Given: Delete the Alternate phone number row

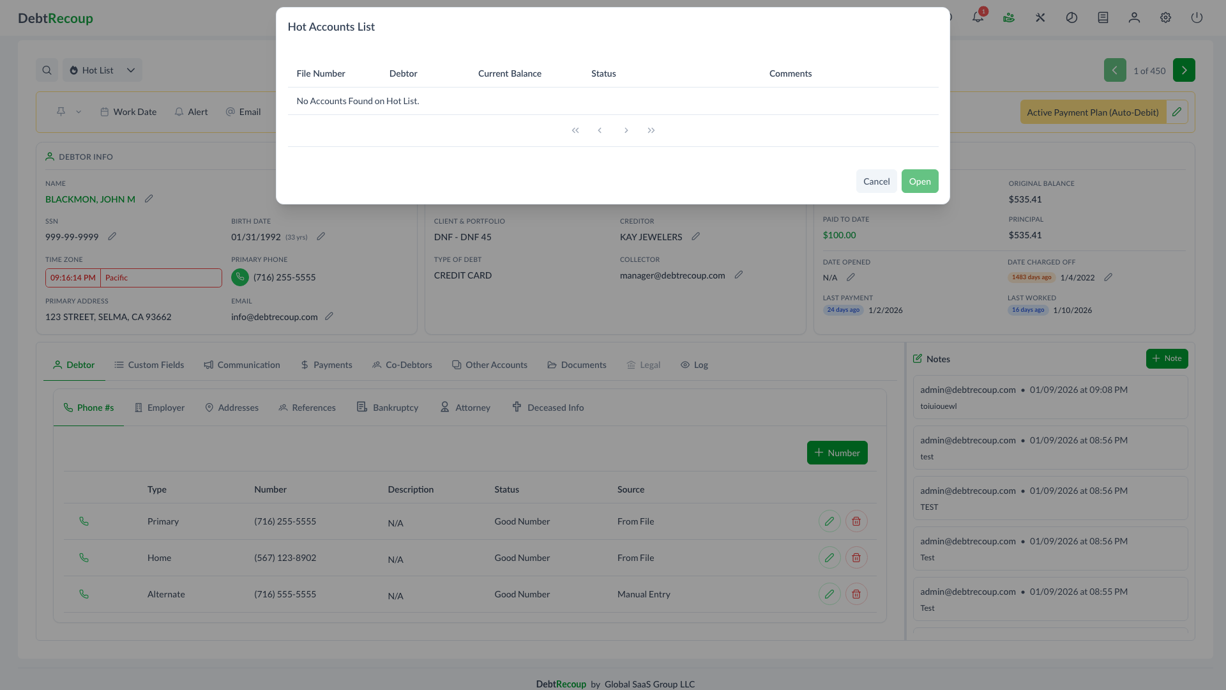Looking at the screenshot, I should pyautogui.click(x=856, y=594).
